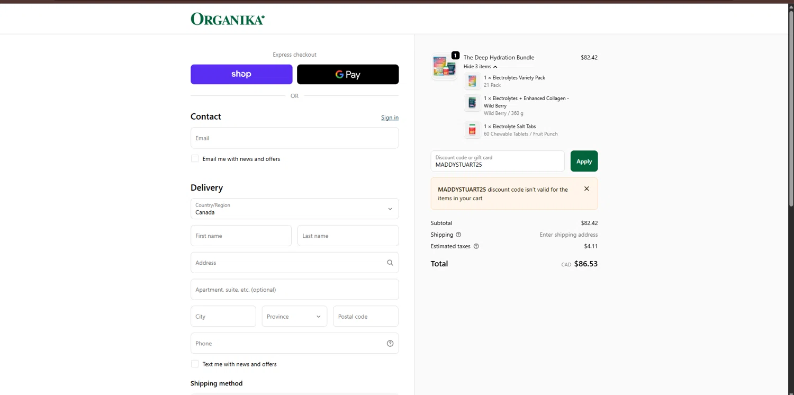Viewport: 794px width, 395px height.
Task: Open the Sign in link
Action: tap(390, 118)
